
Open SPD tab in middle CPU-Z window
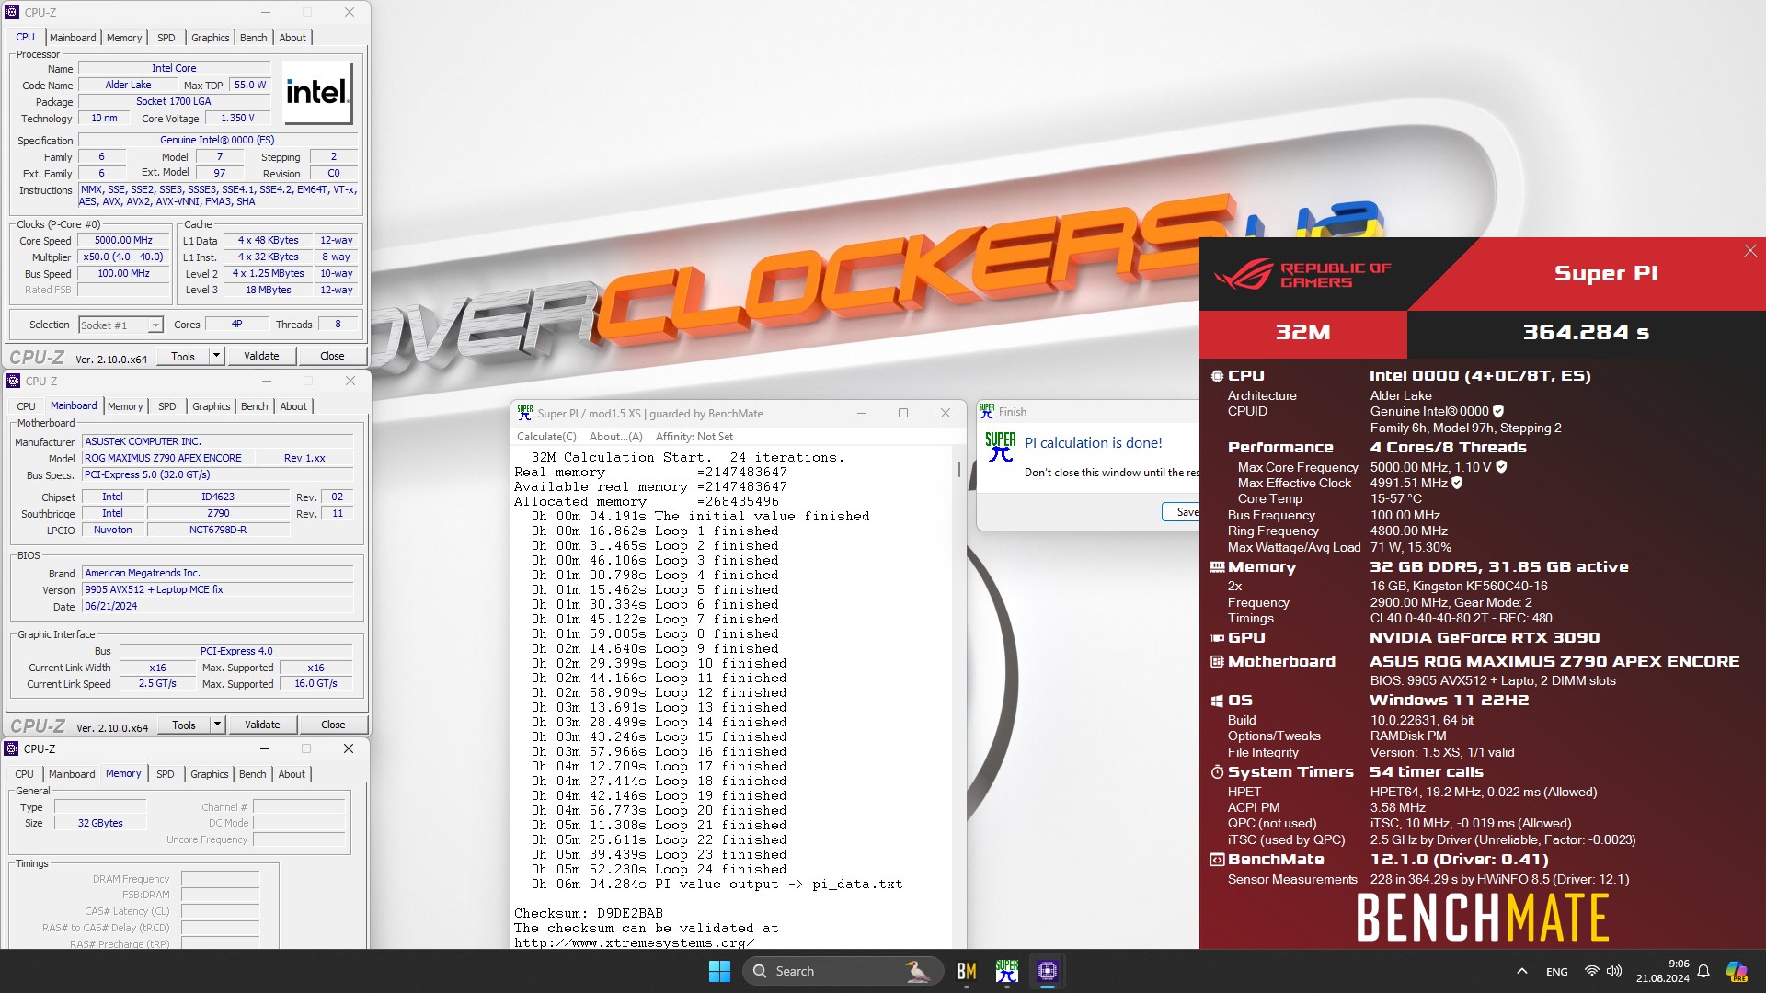pos(166,406)
